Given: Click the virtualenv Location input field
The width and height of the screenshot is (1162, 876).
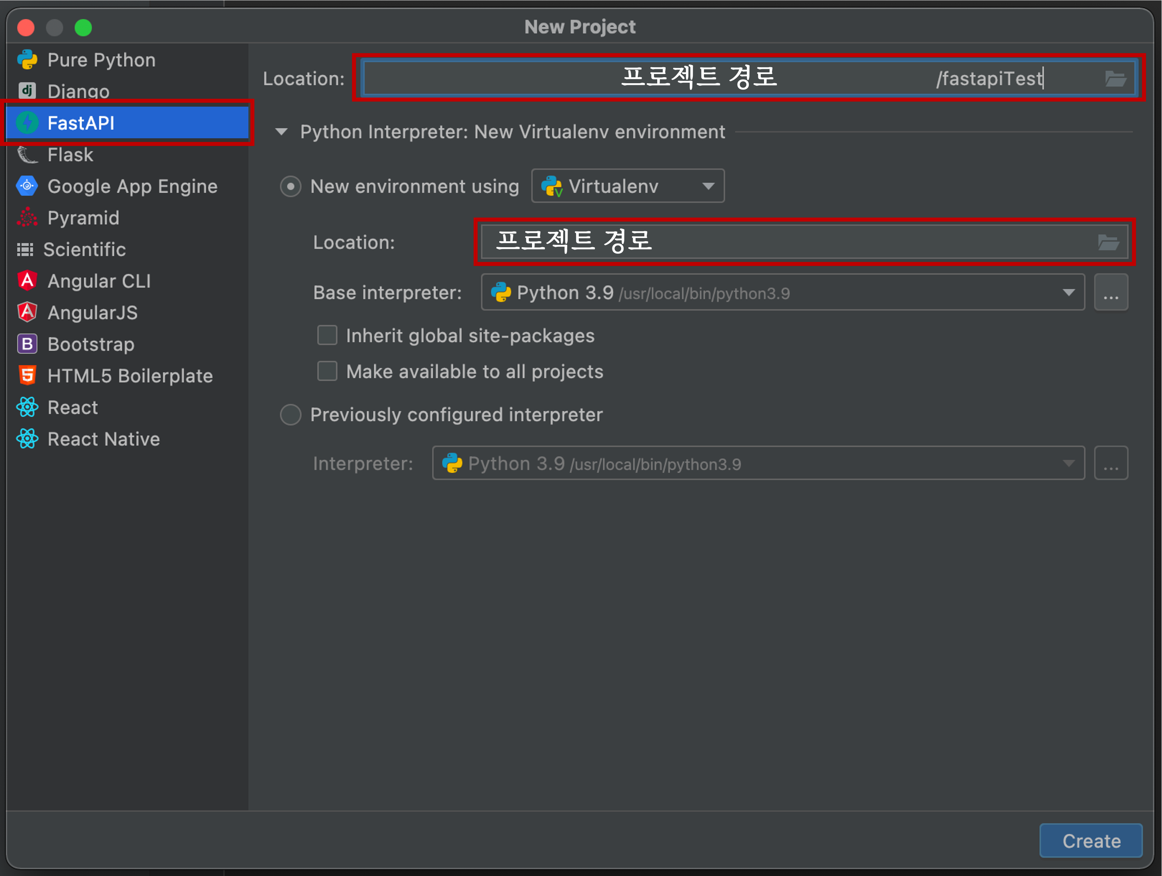Looking at the screenshot, I should point(788,242).
